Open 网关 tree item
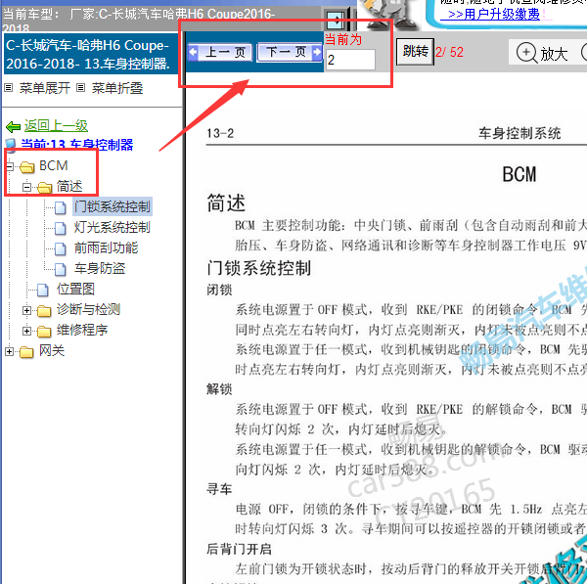 [52, 351]
